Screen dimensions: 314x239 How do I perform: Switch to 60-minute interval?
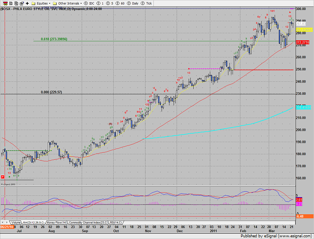pyautogui.click(x=120, y=3)
